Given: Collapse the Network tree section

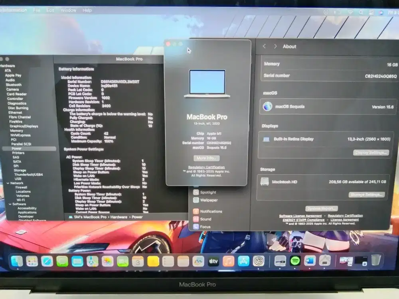Looking at the screenshot, I should pos(8,183).
